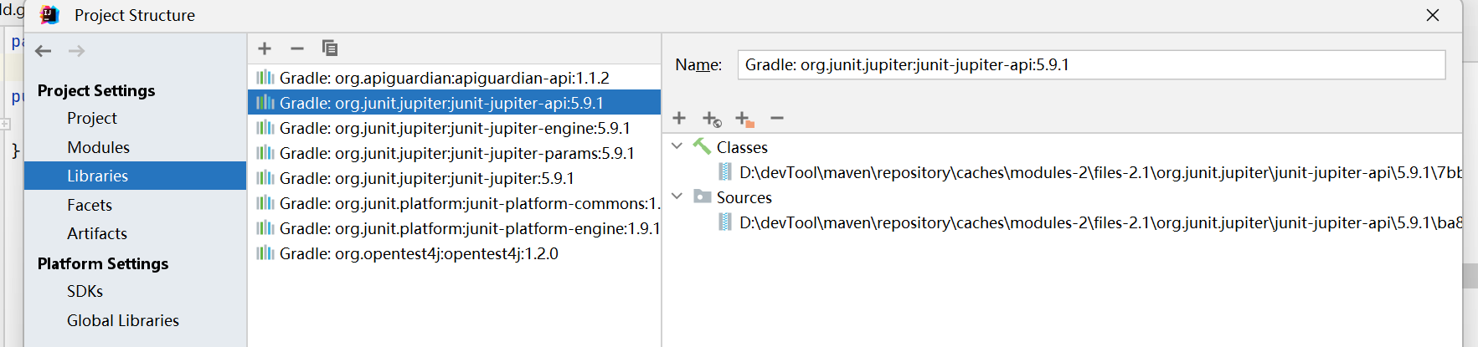
Task: Click the back navigation arrow
Action: (x=44, y=51)
